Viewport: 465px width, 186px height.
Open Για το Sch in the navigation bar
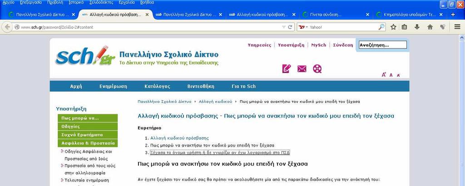pos(243,87)
